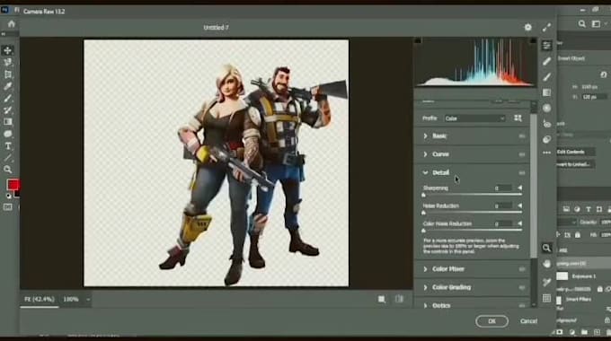Open Camera Raw preferences gear
The image size is (611, 341).
click(x=528, y=27)
